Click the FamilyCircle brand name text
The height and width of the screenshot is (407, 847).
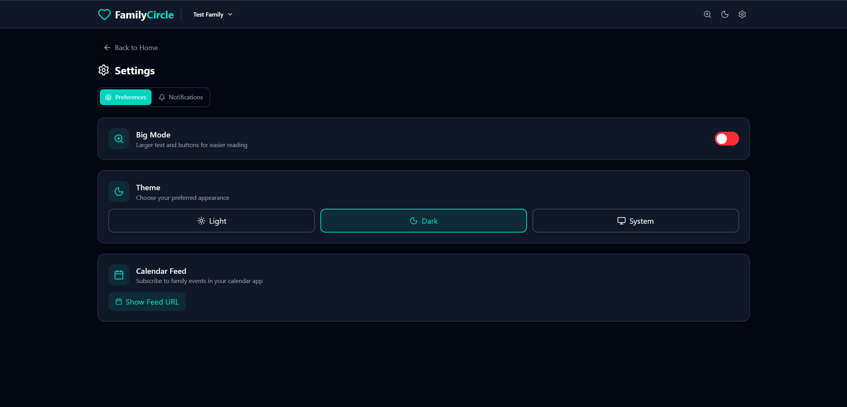(144, 15)
